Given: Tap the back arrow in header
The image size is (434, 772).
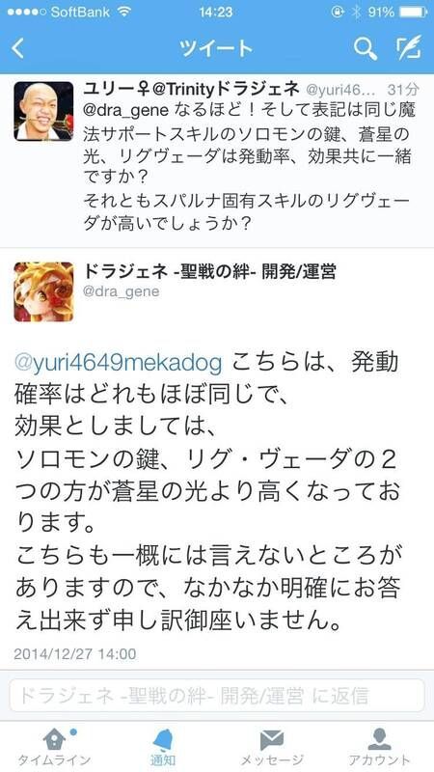Looking at the screenshot, I should click(17, 49).
